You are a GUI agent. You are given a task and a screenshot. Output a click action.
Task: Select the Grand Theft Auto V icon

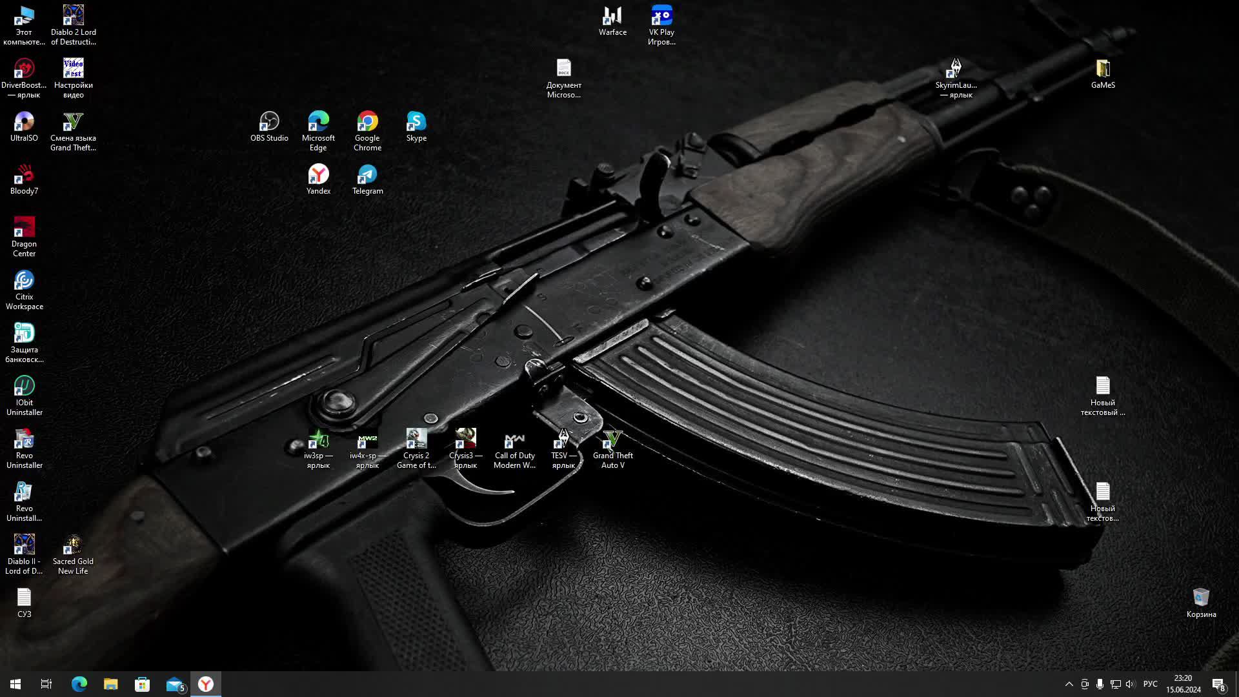pyautogui.click(x=612, y=449)
